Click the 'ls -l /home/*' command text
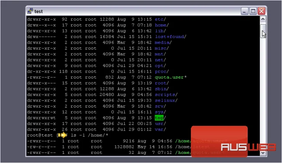The width and height of the screenshot is (282, 163). point(89,135)
